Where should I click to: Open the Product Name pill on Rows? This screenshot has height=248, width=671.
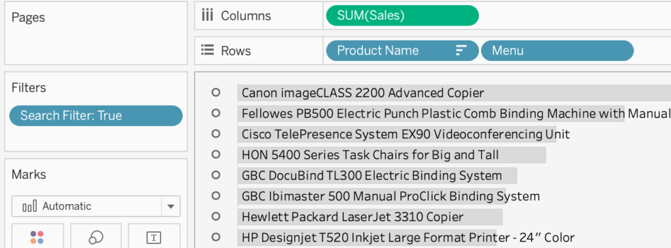(402, 51)
